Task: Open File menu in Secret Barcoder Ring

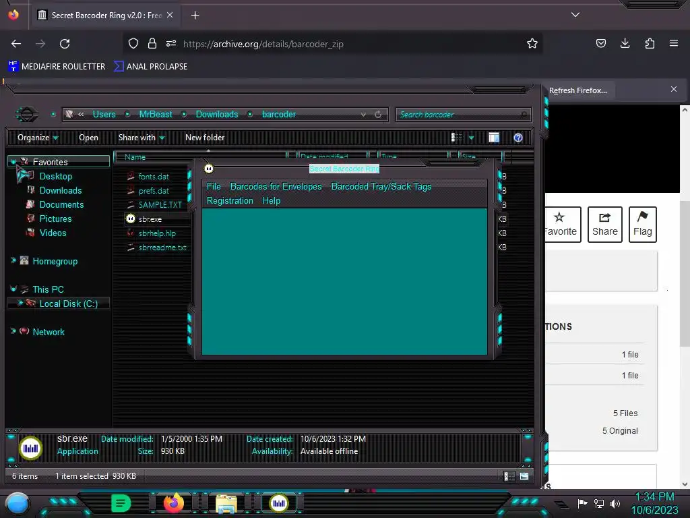Action: pyautogui.click(x=214, y=186)
